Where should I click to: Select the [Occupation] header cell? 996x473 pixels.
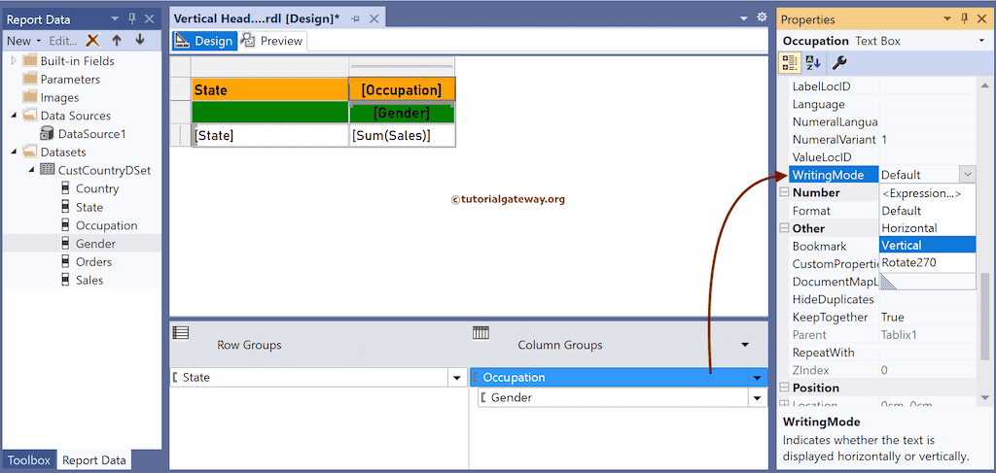click(x=402, y=90)
